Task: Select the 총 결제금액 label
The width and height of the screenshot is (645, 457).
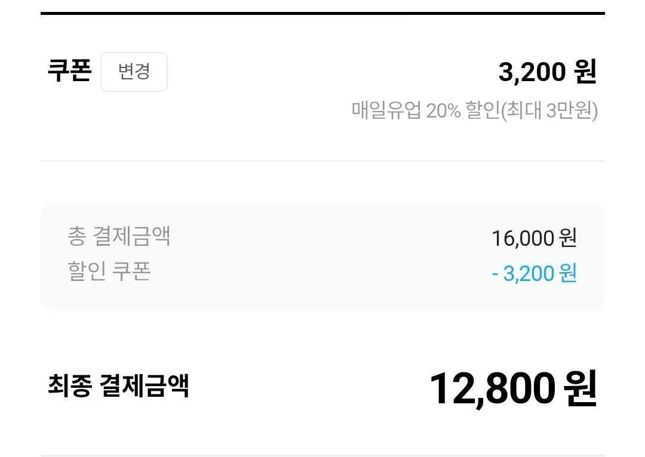Action: (x=119, y=236)
